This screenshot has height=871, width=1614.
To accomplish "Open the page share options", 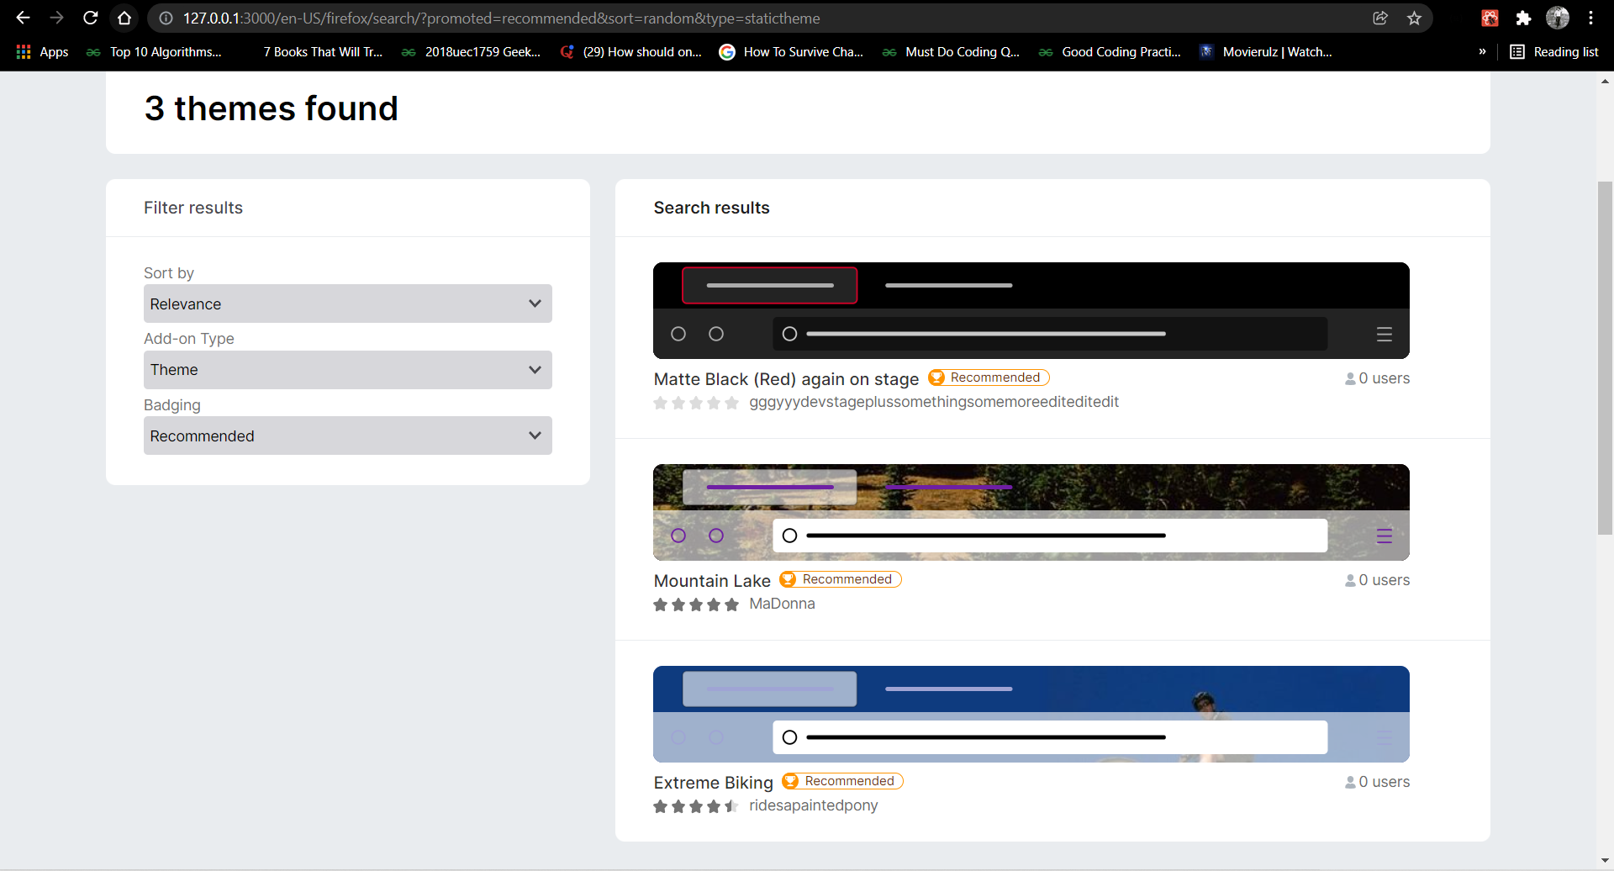I will point(1379,18).
